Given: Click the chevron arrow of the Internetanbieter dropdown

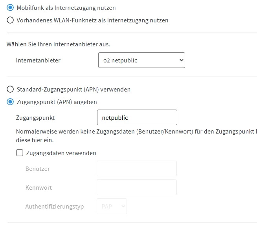Looking at the screenshot, I should (x=181, y=60).
